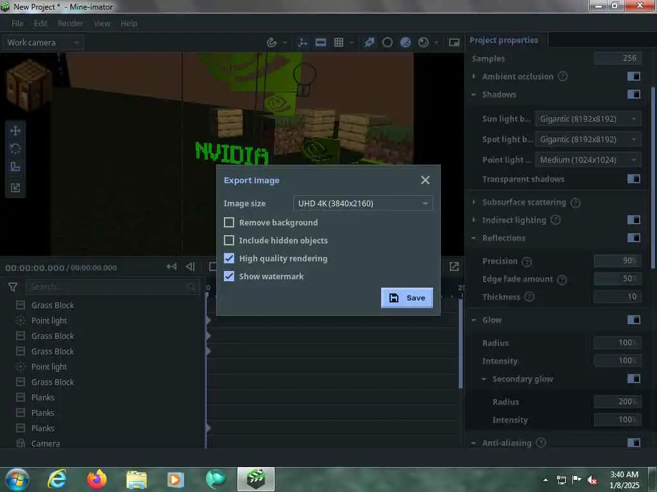
Task: Expand the Indirect lighting section arrow
Action: 474,220
